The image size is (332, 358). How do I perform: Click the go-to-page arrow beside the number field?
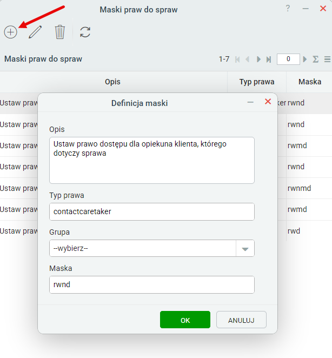[305, 59]
